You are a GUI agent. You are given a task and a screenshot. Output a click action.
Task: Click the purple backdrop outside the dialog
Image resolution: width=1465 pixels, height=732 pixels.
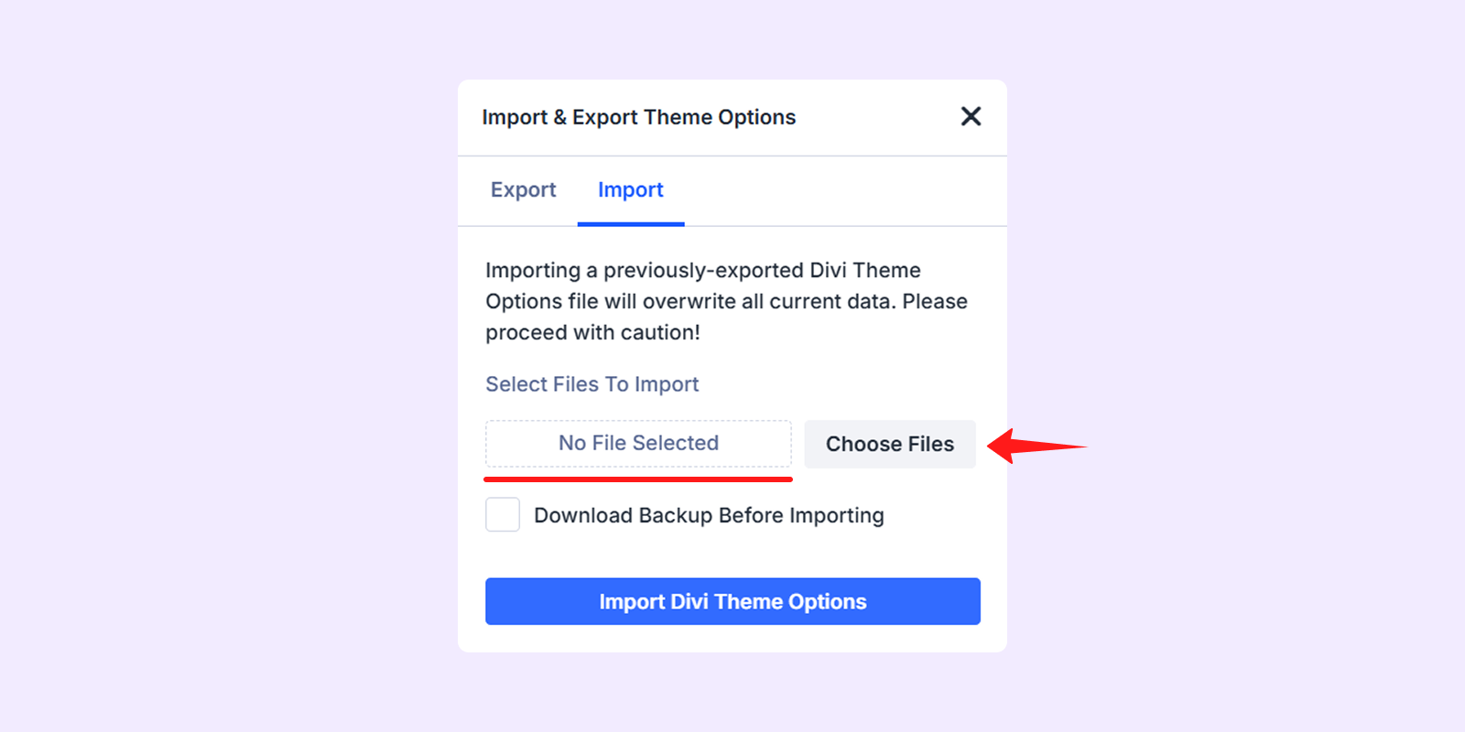(x=229, y=366)
